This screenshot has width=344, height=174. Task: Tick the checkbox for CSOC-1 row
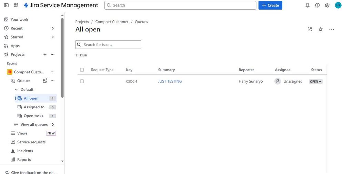click(82, 81)
